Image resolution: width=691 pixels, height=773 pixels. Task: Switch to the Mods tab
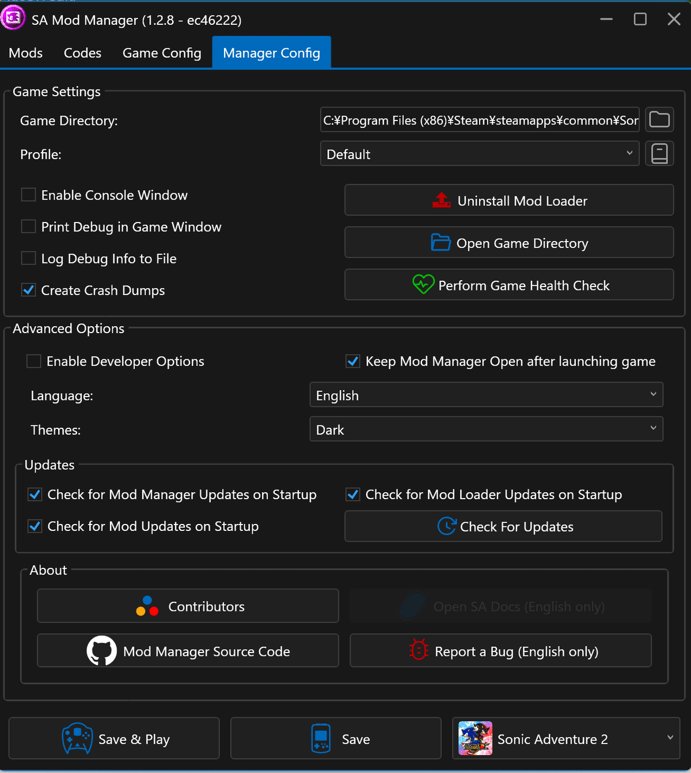pyautogui.click(x=26, y=53)
